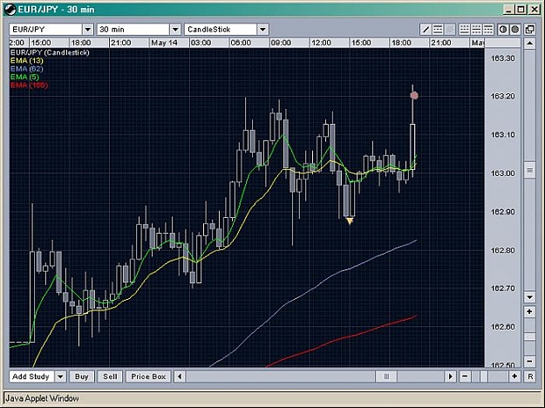This screenshot has width=545, height=408.
Task: Open the Add Study dropdown arrow
Action: (x=60, y=377)
